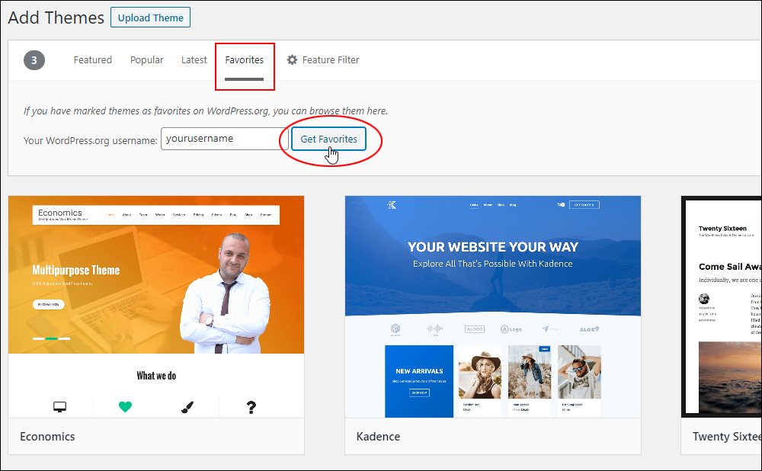Click the Upload Theme button
This screenshot has width=762, height=471.
tap(150, 18)
